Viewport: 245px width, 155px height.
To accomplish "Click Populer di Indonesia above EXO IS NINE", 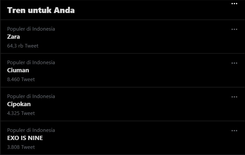I will click(x=31, y=130).
